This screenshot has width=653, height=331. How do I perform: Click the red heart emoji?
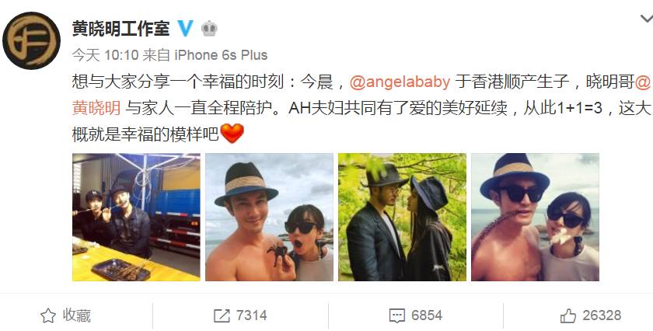pyautogui.click(x=232, y=134)
